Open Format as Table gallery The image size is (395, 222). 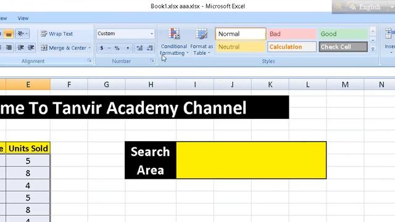pos(202,42)
